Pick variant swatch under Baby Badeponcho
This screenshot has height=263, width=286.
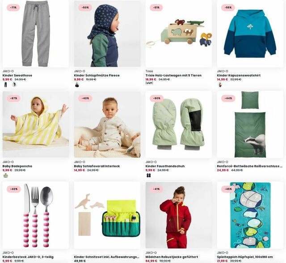point(6,176)
